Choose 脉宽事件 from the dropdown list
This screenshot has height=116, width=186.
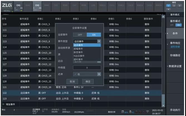point(78,52)
